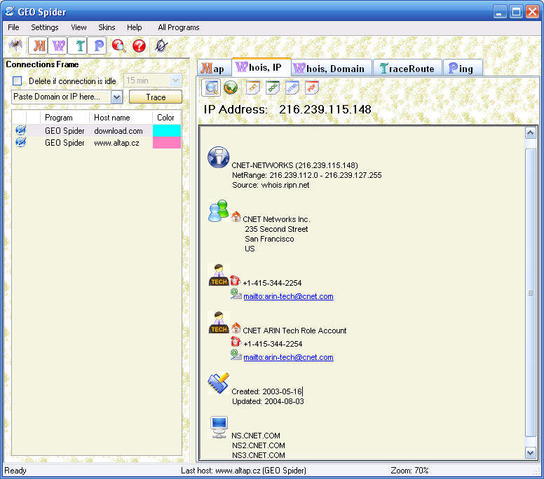Viewport: 544px width, 479px height.
Task: Click the brush icon beside Created date
Action: (218, 383)
